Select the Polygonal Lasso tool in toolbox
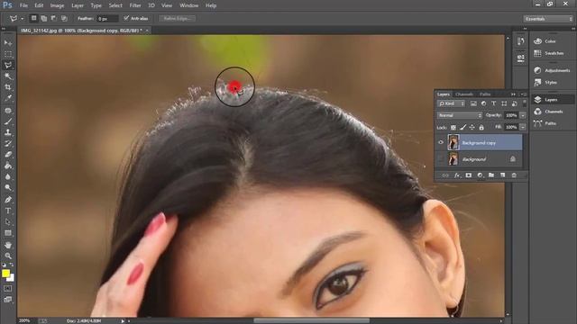The width and height of the screenshot is (577, 324). pos(8,65)
